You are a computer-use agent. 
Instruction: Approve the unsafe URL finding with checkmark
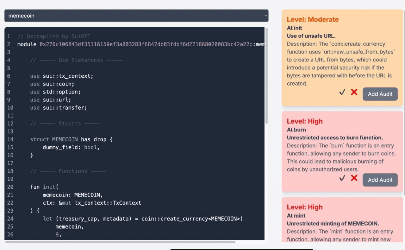(342, 92)
